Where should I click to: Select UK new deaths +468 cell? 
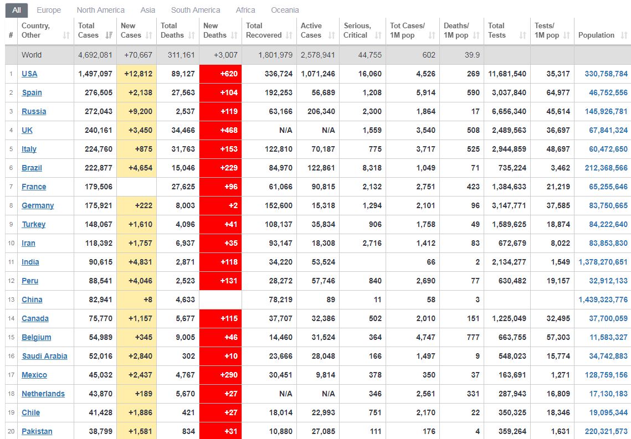point(220,130)
